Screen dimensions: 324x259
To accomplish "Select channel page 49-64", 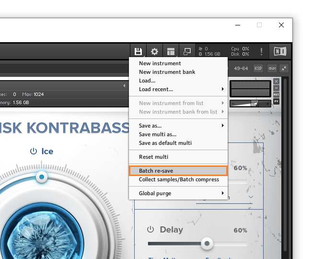I will [241, 69].
